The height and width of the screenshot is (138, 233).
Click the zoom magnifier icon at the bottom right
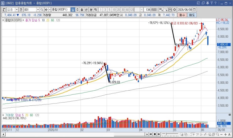tap(218, 134)
